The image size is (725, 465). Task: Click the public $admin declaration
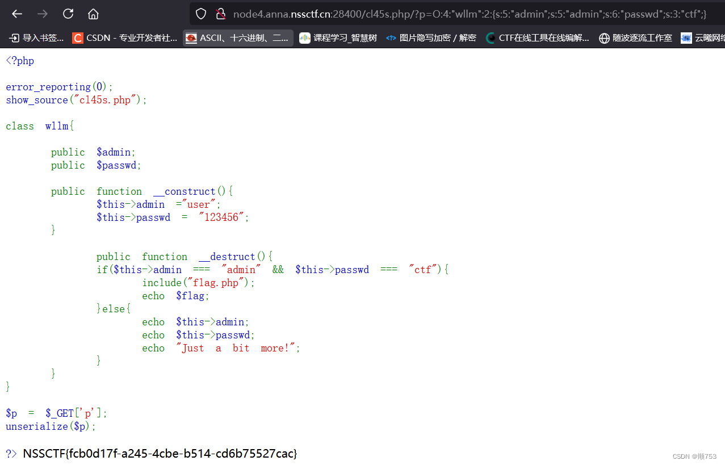(93, 152)
